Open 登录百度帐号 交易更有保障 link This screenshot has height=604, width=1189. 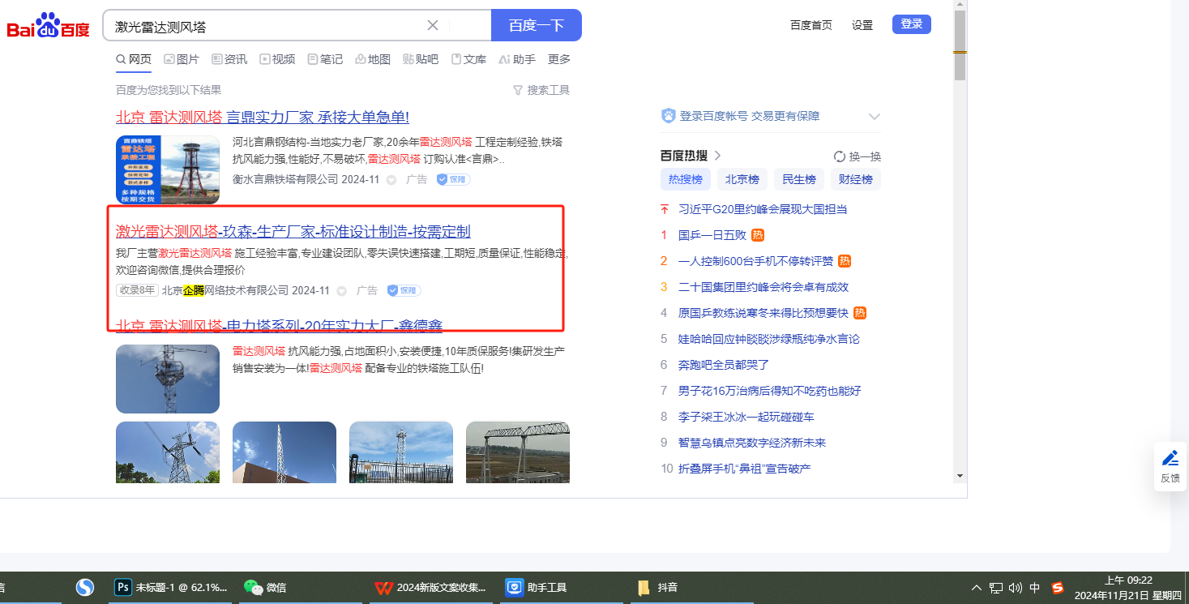click(x=750, y=116)
